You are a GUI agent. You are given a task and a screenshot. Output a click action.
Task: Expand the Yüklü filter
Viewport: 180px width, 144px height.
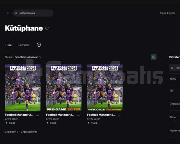tap(175, 79)
